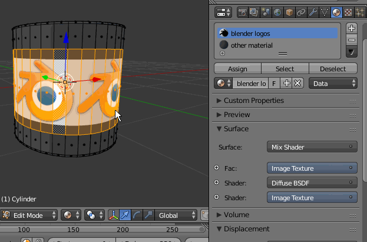This screenshot has width=367, height=242.
Task: Click the 'blender lo' material name field
Action: click(250, 84)
